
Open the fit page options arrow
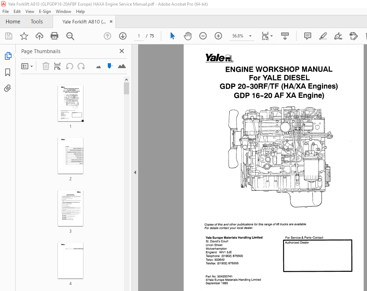271,36
